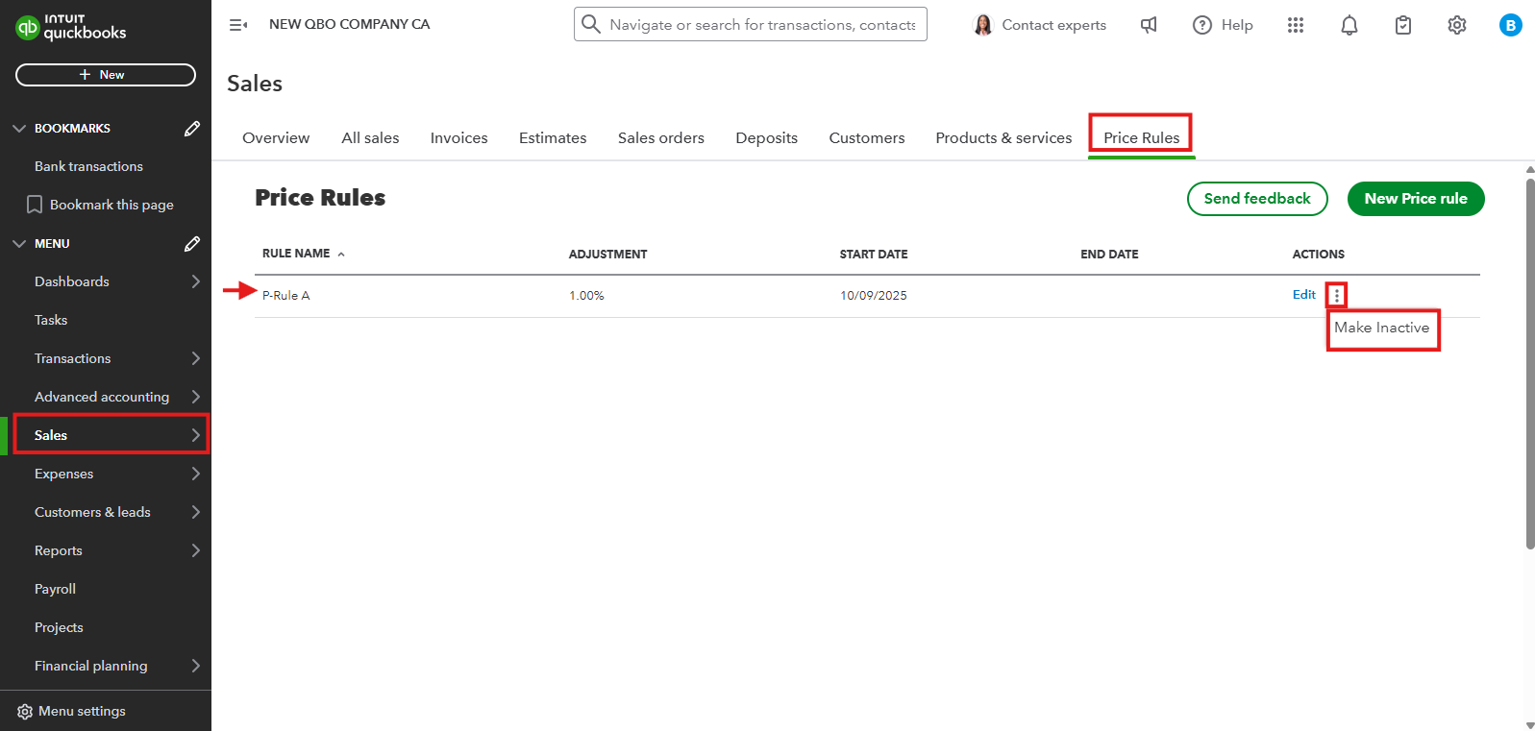Edit menu with the pencil icon

point(192,244)
